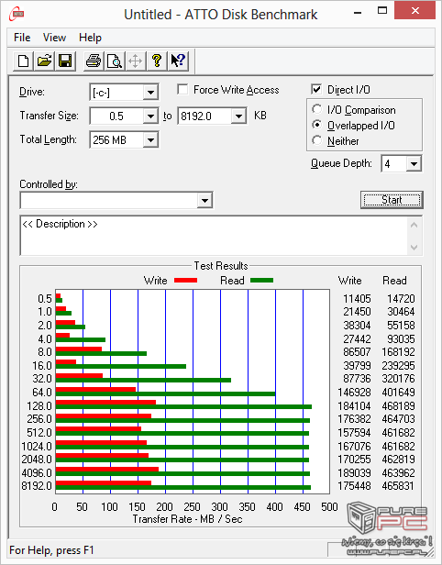Enable Force Write Access checkbox
442x565 pixels.
click(x=182, y=89)
